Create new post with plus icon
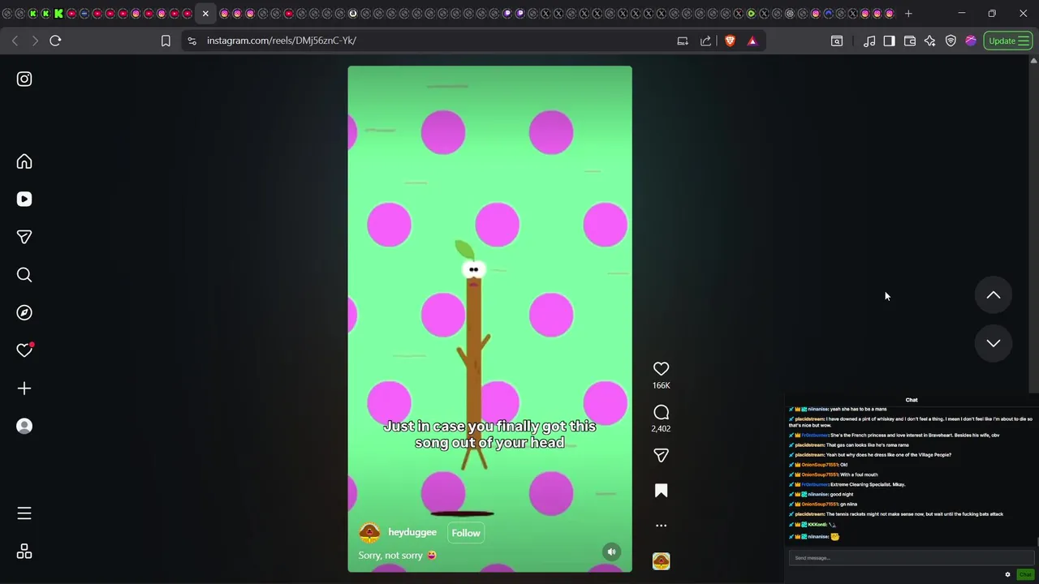Screen dimensions: 1039x584 pos(24,389)
